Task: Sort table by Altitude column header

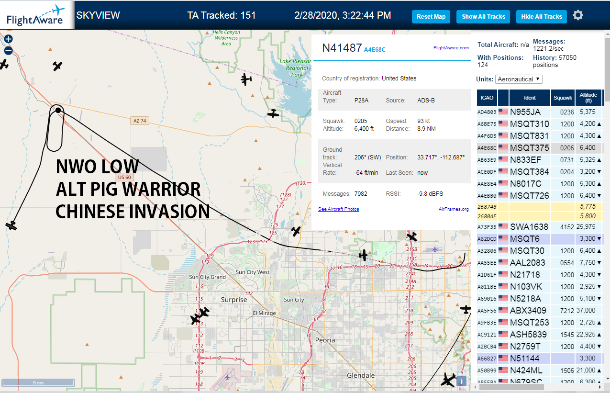Action: pyautogui.click(x=588, y=98)
